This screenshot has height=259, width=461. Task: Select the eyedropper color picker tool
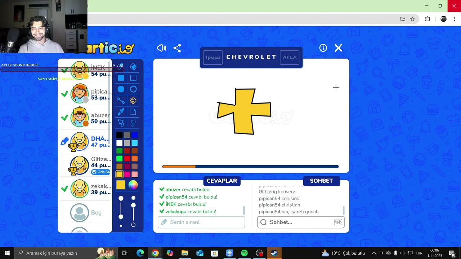[121, 112]
